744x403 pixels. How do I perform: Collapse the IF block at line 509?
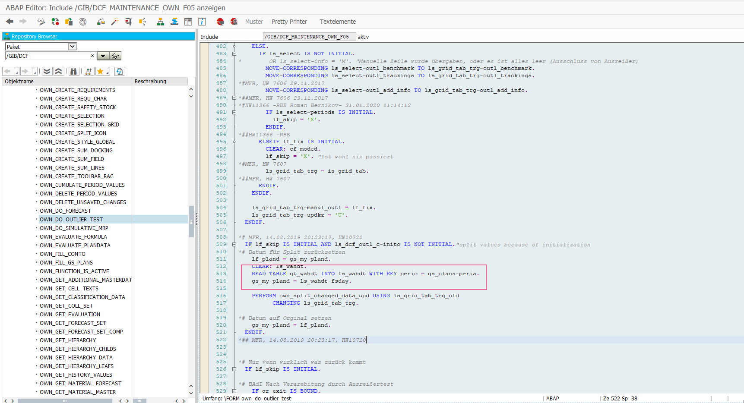point(234,245)
